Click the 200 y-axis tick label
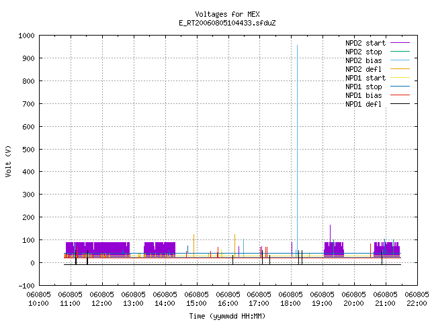The image size is (430, 322). (x=28, y=217)
